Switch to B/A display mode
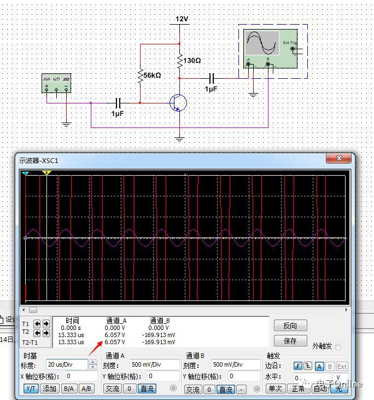Viewport: 374px width, 400px height. 69,389
